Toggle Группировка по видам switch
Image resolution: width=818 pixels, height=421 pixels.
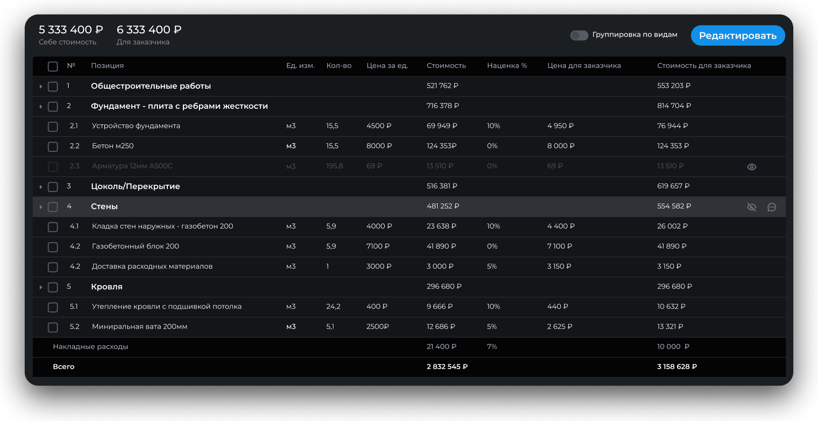click(x=579, y=35)
